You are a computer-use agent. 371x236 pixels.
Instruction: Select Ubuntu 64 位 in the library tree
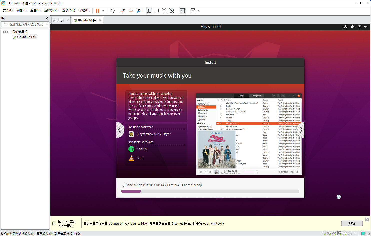tap(27, 37)
